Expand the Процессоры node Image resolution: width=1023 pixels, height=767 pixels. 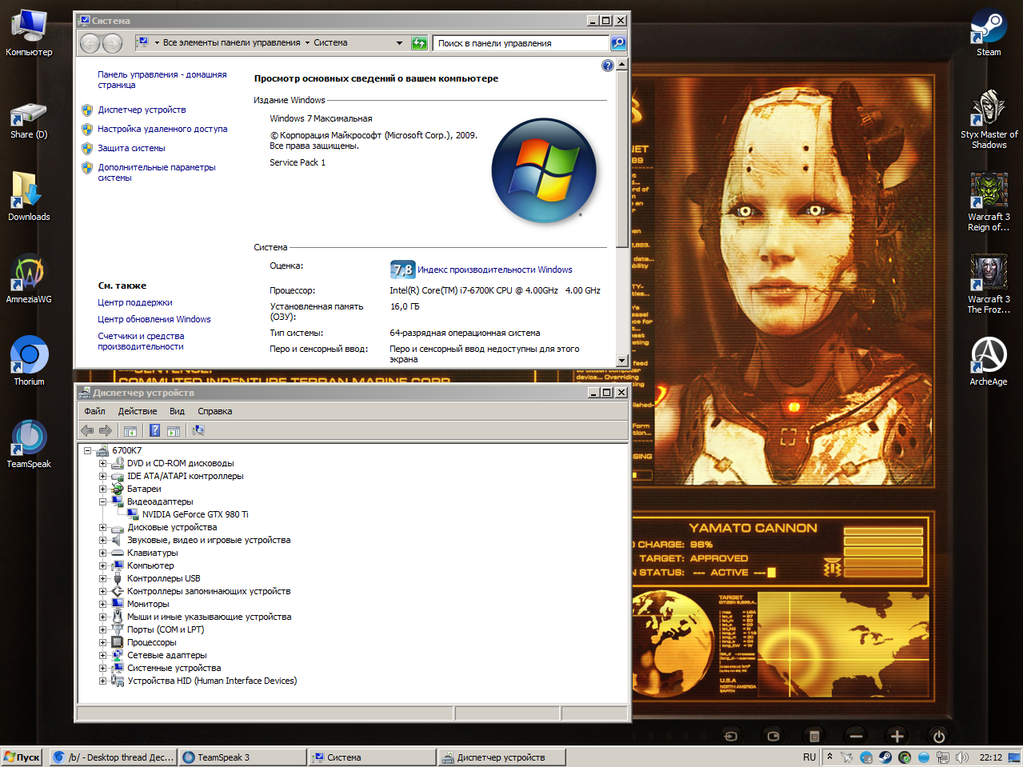point(102,642)
